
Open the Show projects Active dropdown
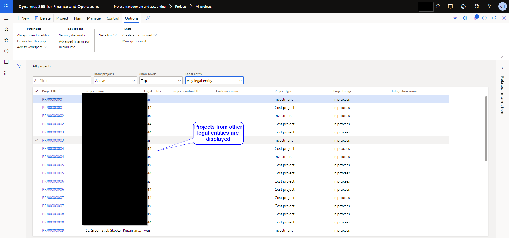tap(115, 81)
